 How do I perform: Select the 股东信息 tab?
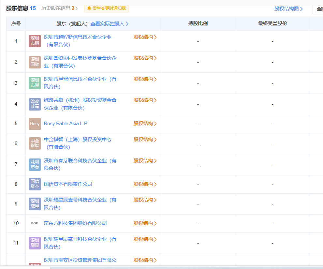coord(21,8)
